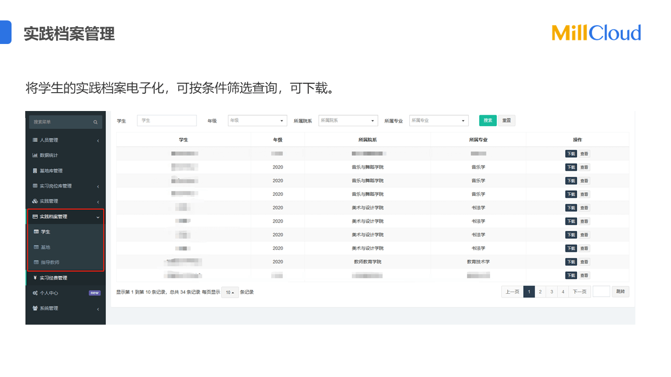Open the 所属院系 filter dropdown
The height and width of the screenshot is (377, 671).
(x=348, y=121)
